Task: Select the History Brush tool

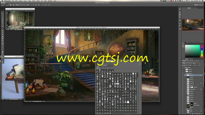Action: [x=3, y=33]
